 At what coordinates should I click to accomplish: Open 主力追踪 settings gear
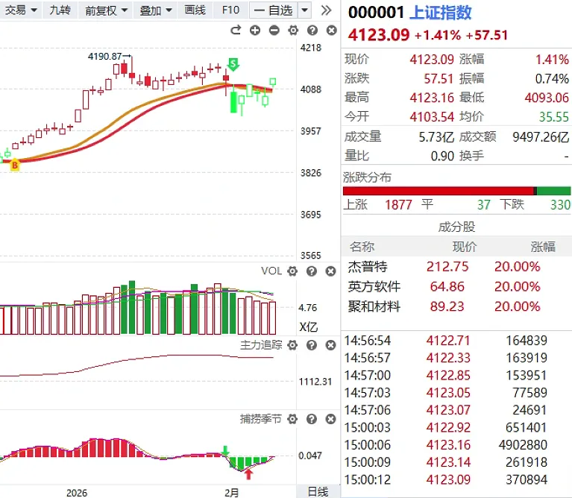[x=292, y=345]
